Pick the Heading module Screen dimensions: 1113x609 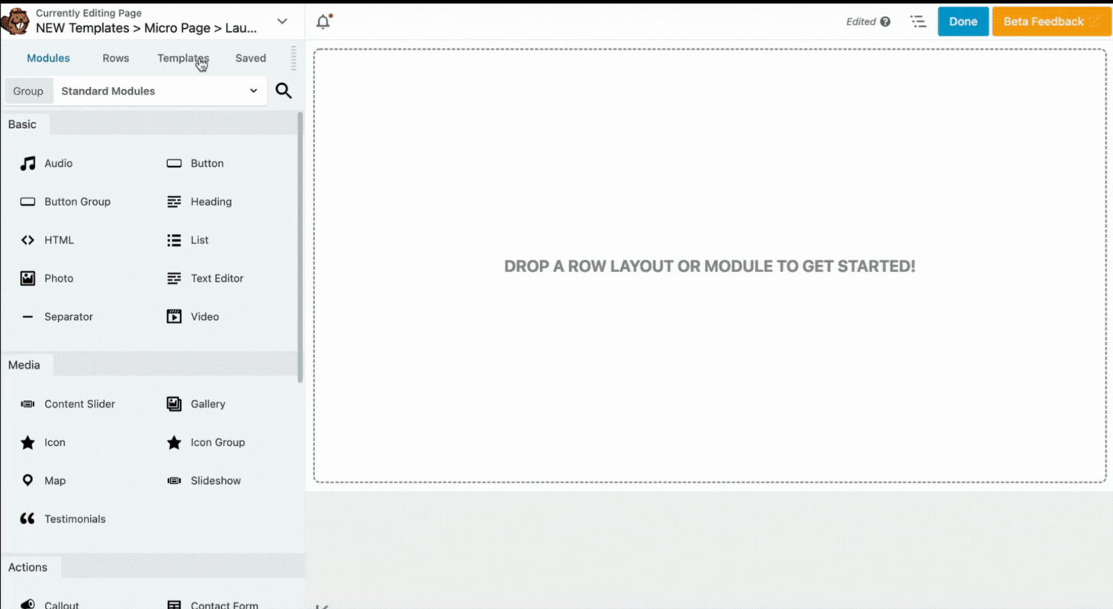point(173,201)
